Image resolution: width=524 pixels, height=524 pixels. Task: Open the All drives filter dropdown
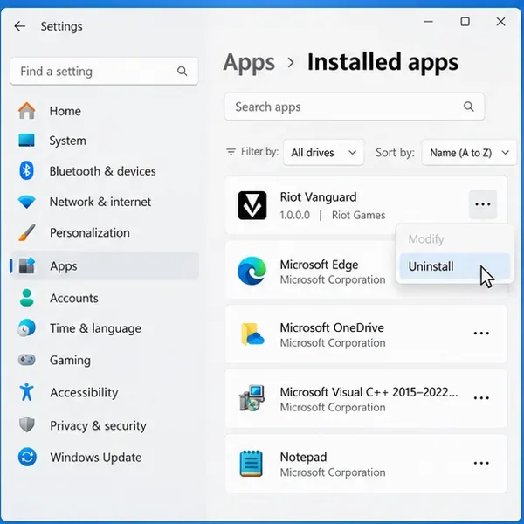tap(323, 153)
